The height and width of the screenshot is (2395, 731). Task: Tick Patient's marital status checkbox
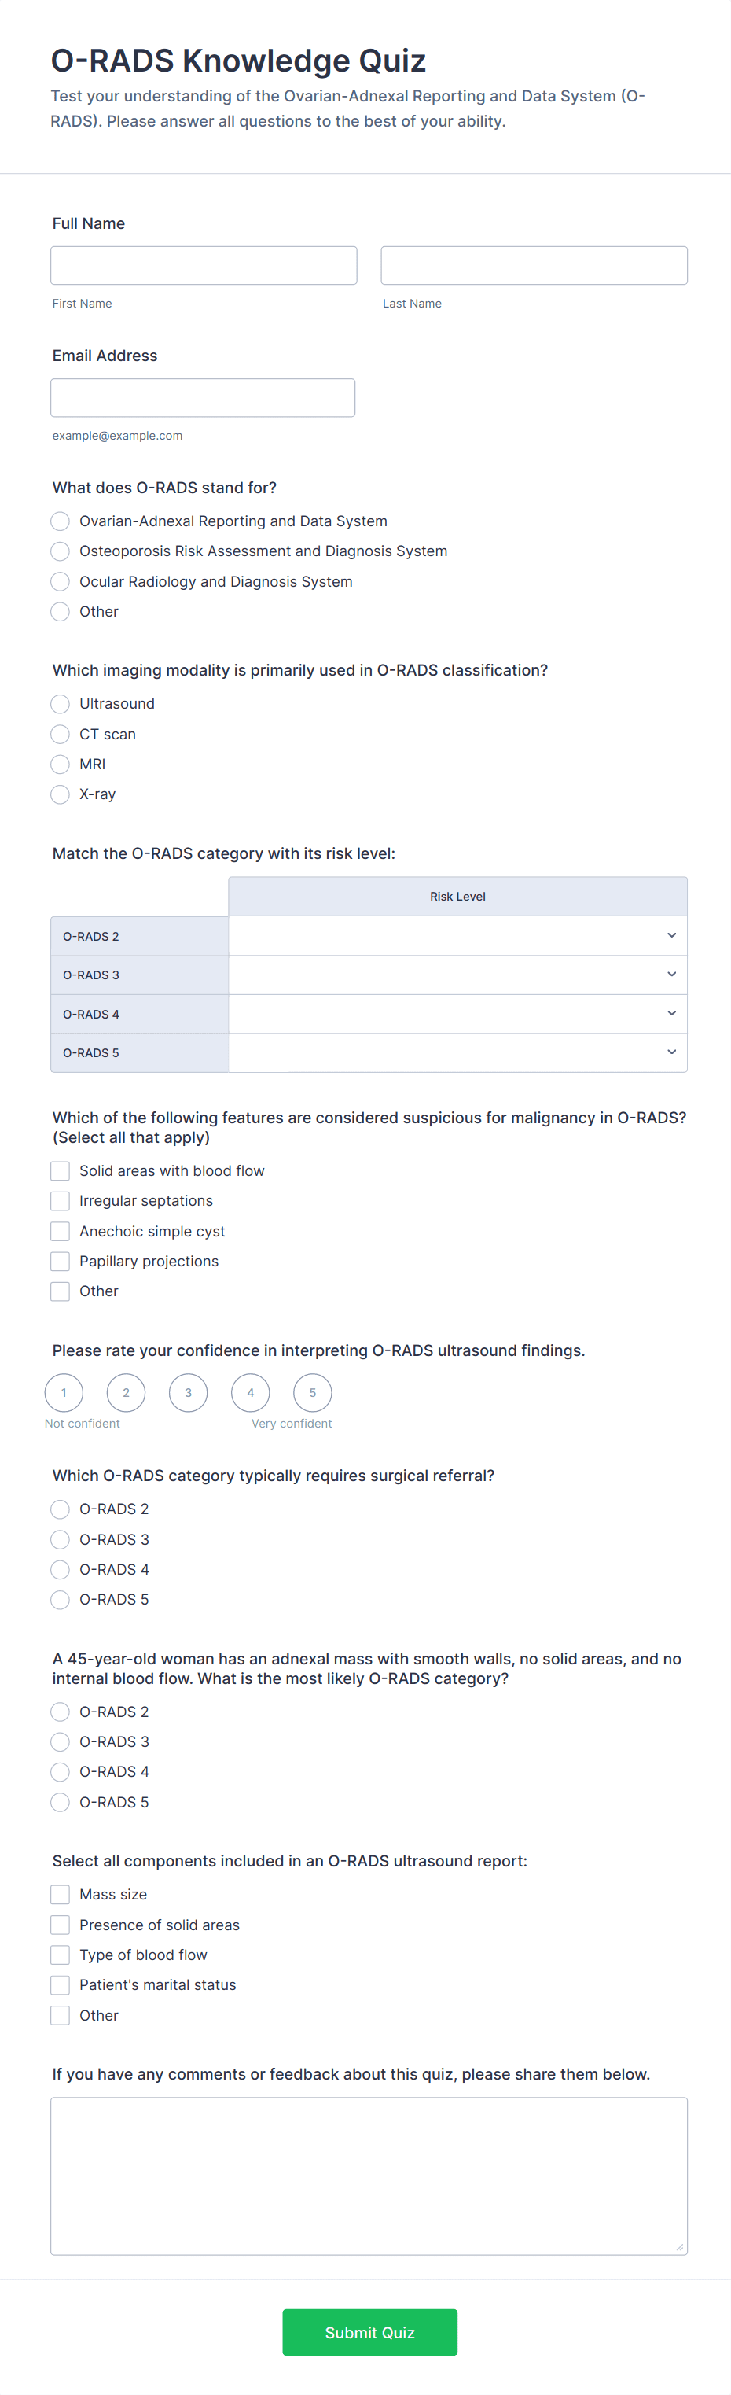(61, 1985)
